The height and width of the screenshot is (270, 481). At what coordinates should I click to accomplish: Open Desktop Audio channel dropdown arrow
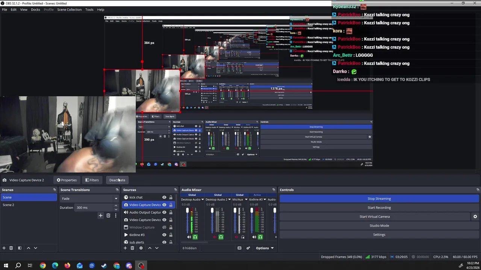(203, 199)
